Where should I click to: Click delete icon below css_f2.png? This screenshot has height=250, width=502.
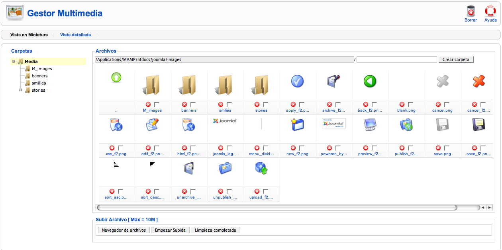tap(112, 148)
